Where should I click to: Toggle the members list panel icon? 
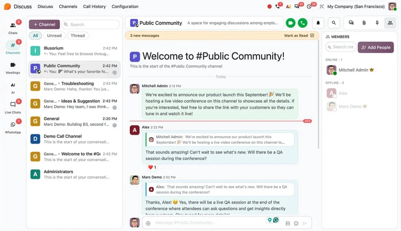pyautogui.click(x=390, y=23)
